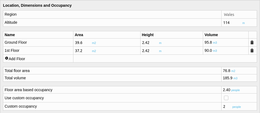Click the Total floor area value 76.8
The height and width of the screenshot is (113, 260).
pyautogui.click(x=226, y=71)
